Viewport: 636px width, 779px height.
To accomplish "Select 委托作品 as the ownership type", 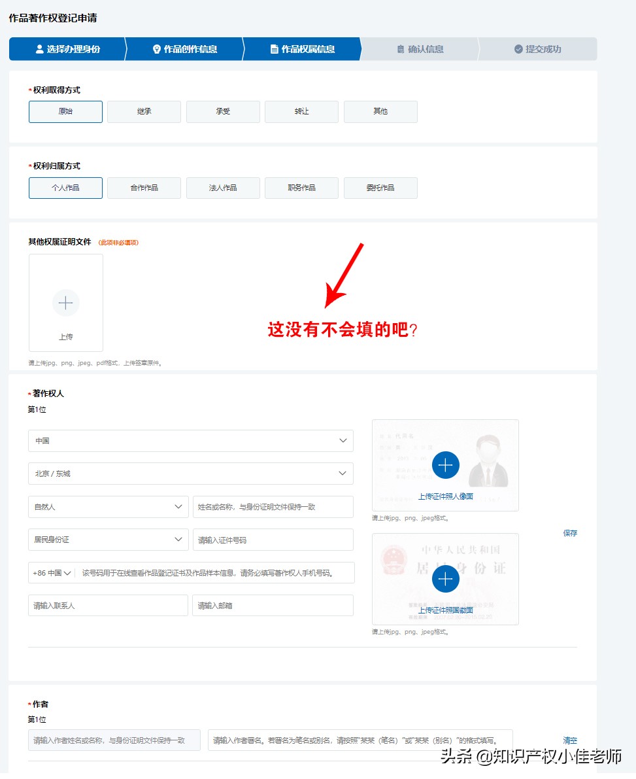I will click(380, 188).
